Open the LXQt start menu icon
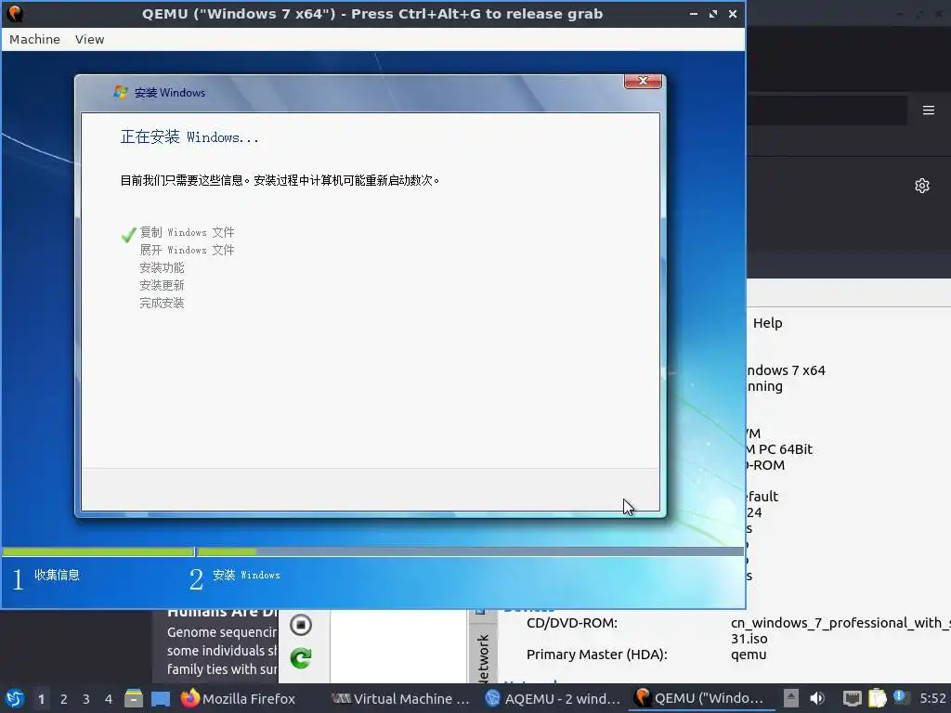This screenshot has width=951, height=713. point(15,699)
